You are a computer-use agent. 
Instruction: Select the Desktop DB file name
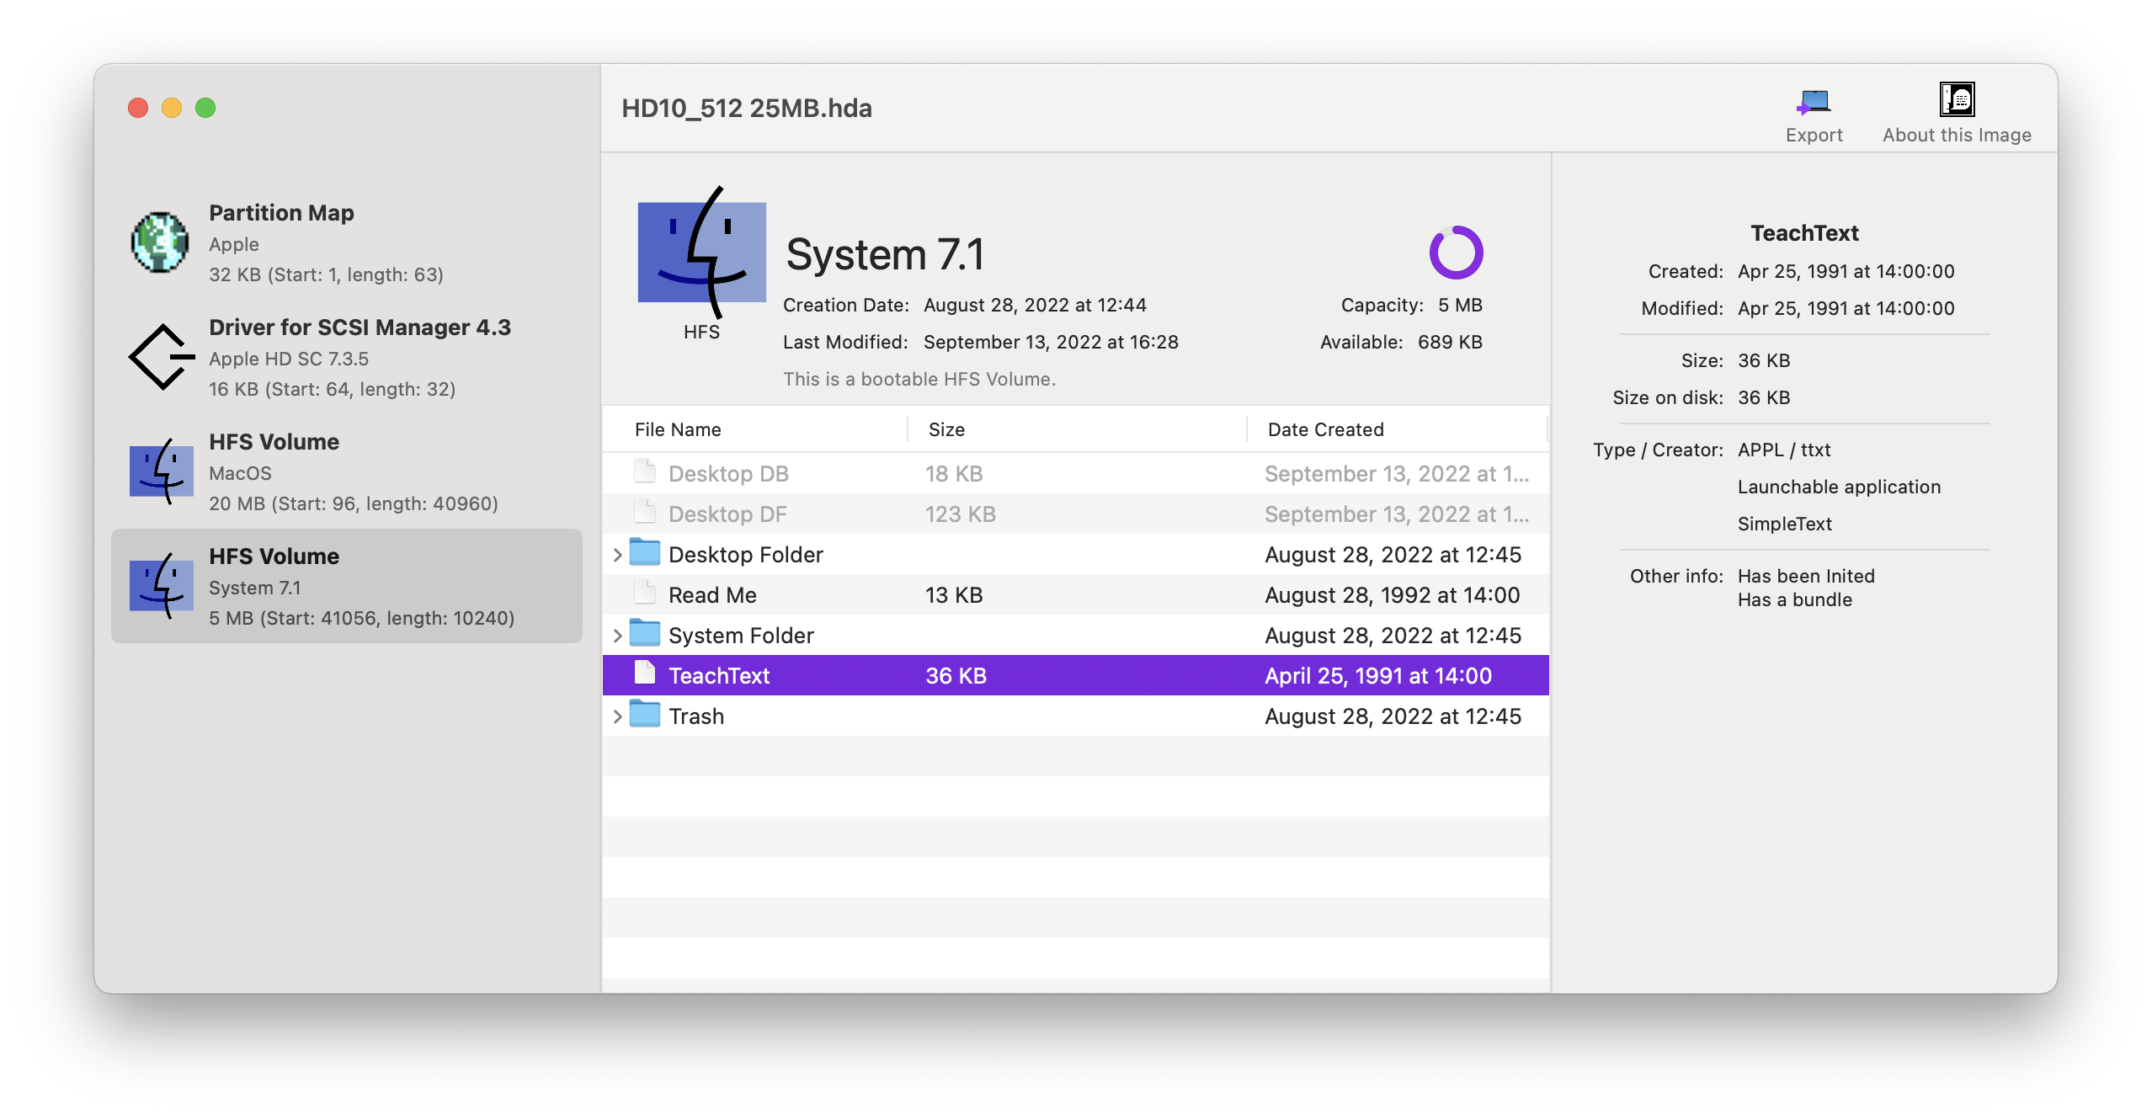point(728,474)
